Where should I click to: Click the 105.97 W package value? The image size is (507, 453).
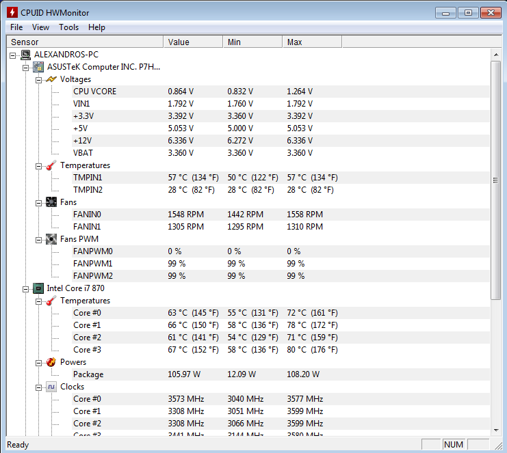[x=184, y=374]
